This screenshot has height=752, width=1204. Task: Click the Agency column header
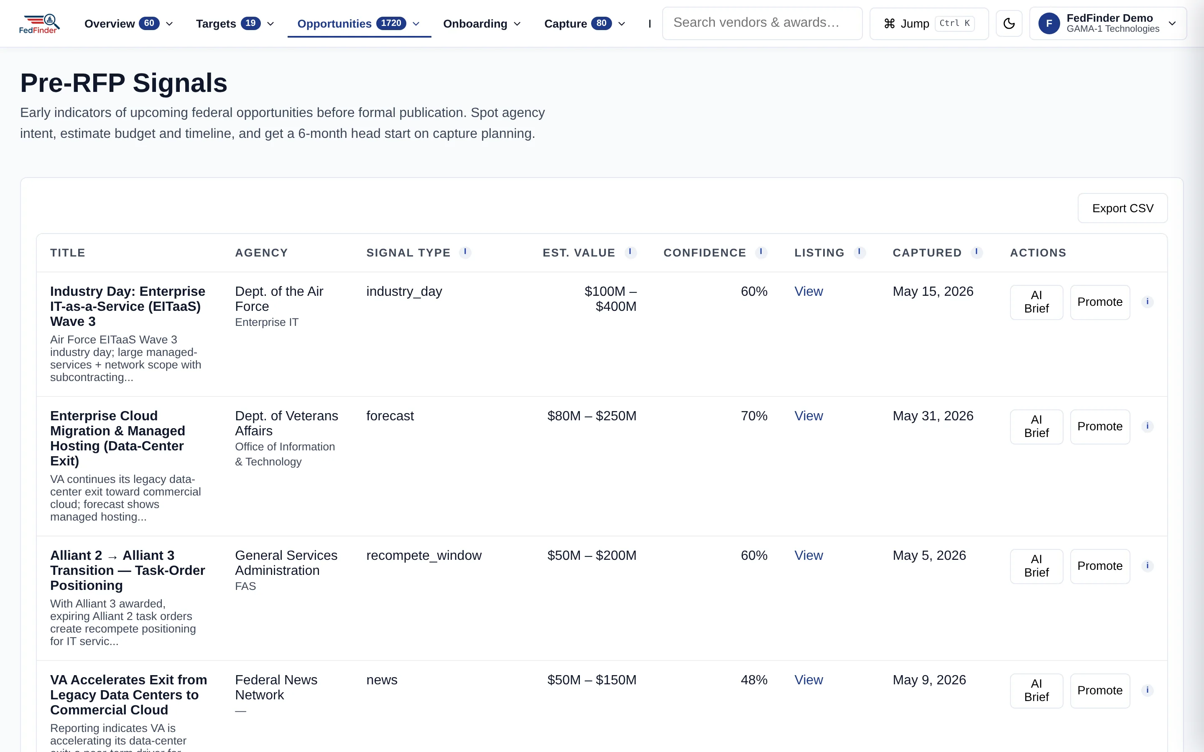(261, 253)
